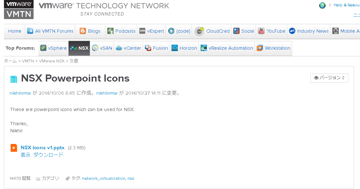Click the Horizon forum icon
This screenshot has width=360, height=189.
(x=175, y=48)
